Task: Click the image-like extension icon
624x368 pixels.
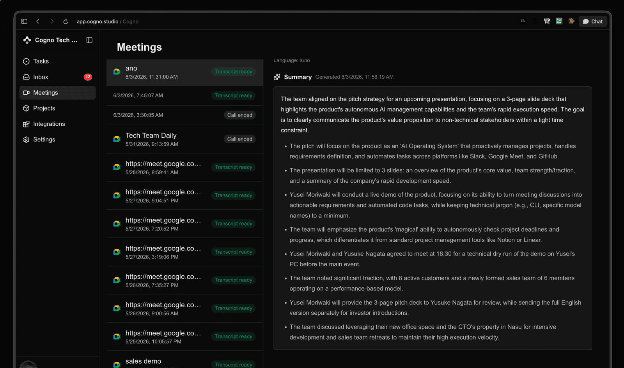Action: pos(559,21)
